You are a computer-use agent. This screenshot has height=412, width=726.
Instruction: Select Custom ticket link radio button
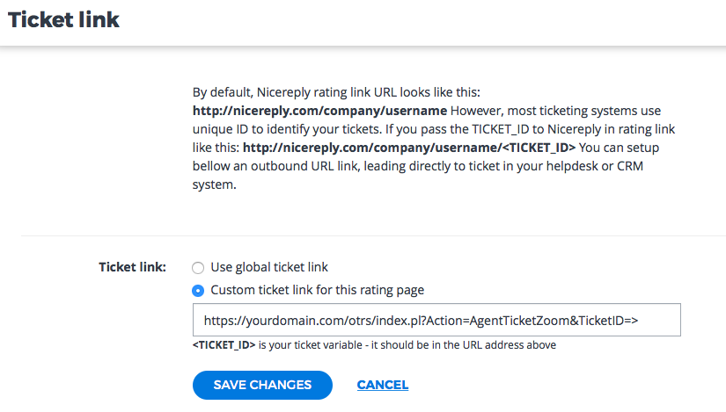[x=198, y=290]
